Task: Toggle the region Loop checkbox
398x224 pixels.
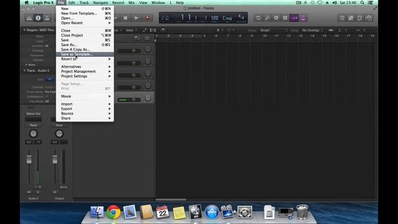Action: pos(47,41)
